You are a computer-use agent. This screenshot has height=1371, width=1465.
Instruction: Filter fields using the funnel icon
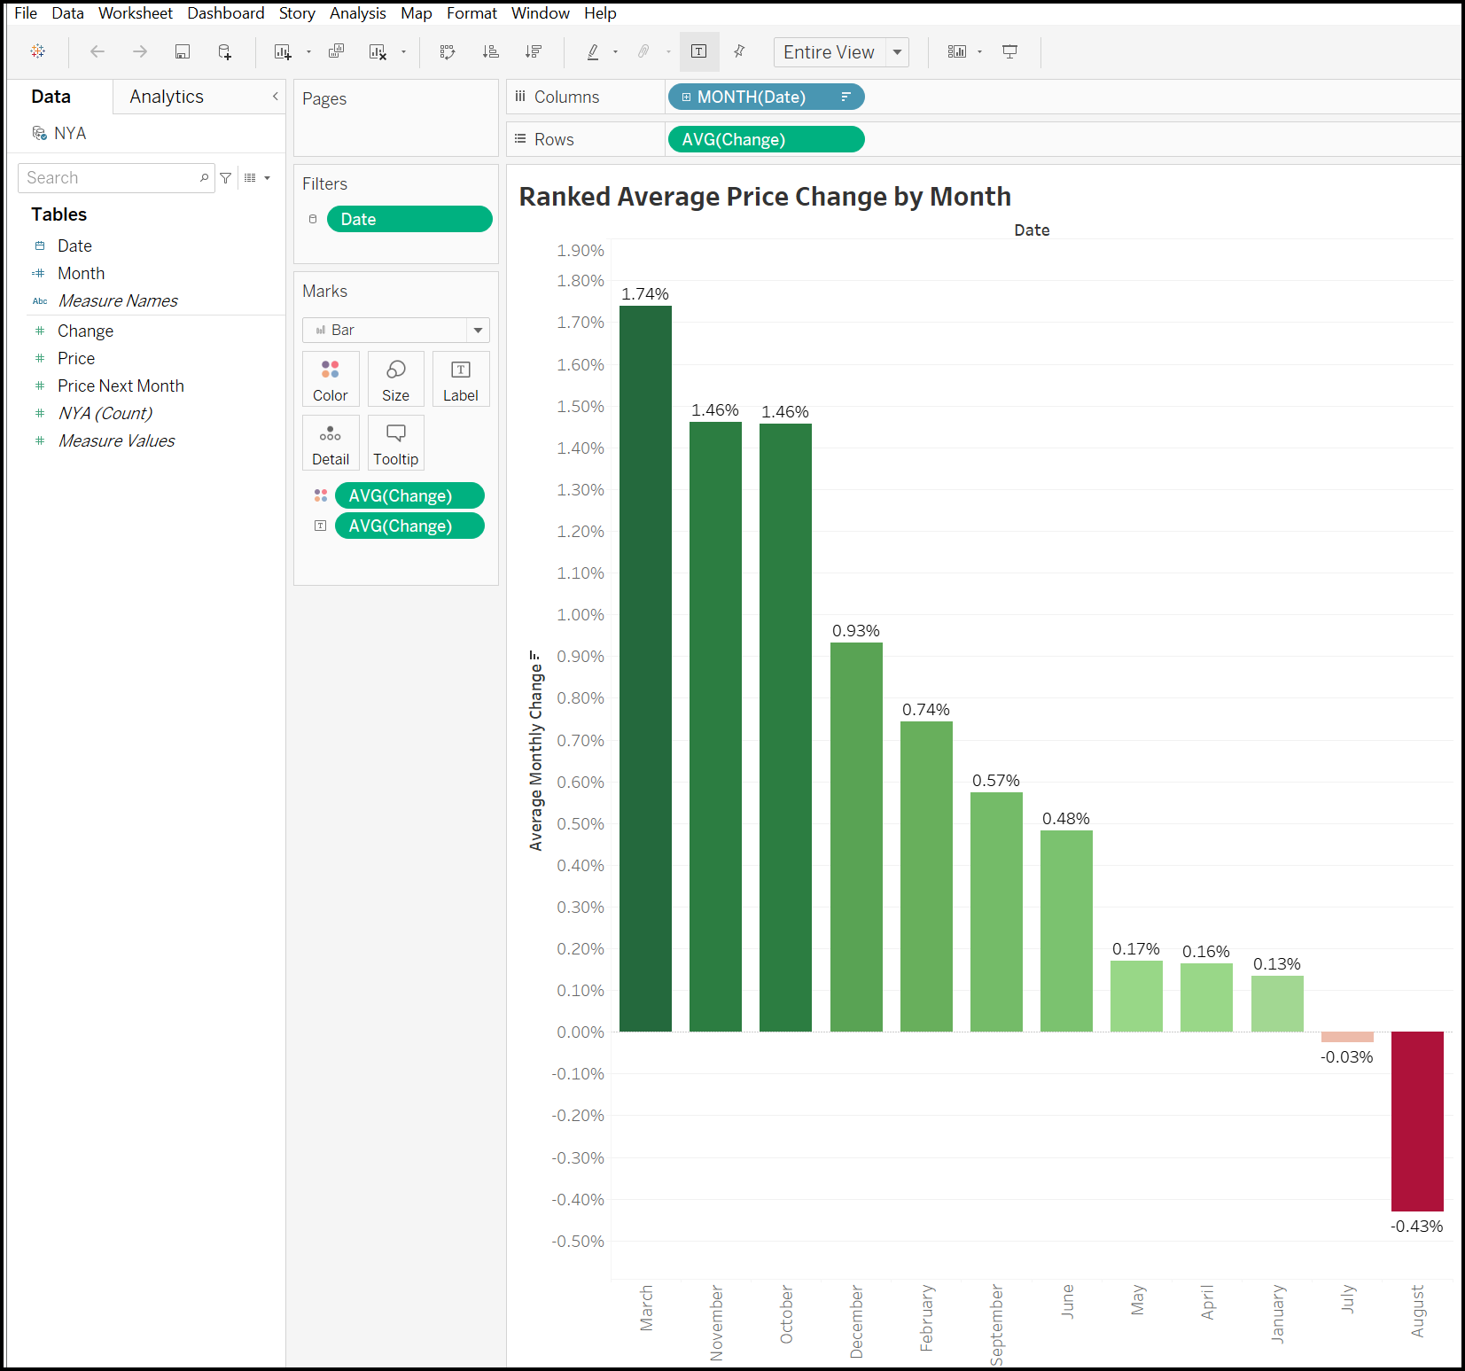226,178
